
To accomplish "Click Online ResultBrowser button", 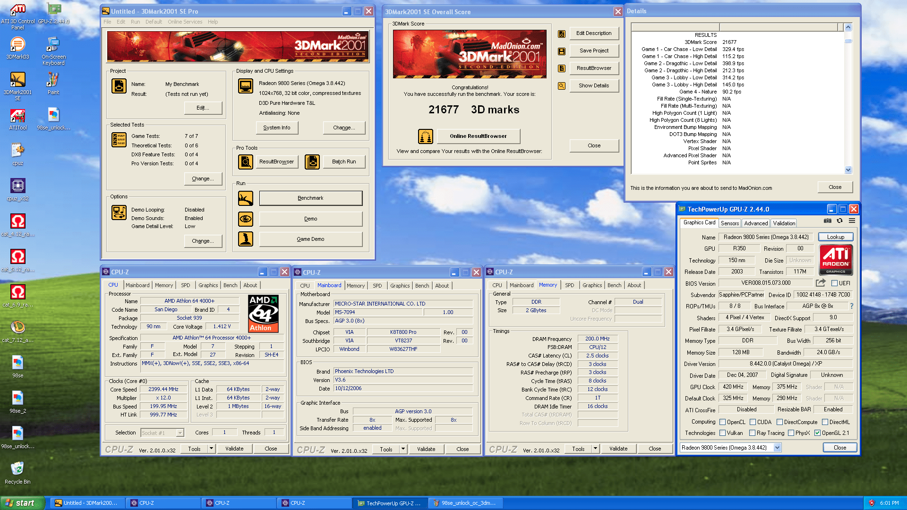I will (x=478, y=136).
